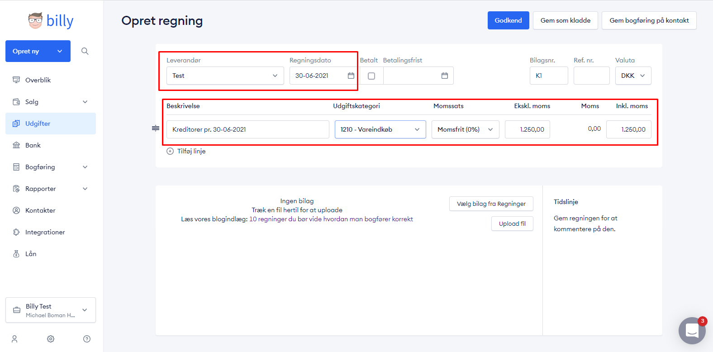The width and height of the screenshot is (713, 352).
Task: Click the Bilagsnr. field with K1
Action: (x=549, y=76)
